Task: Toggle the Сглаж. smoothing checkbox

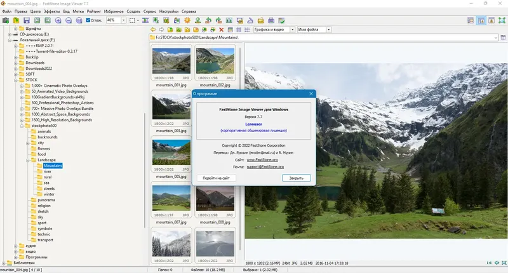Action: [x=88, y=20]
